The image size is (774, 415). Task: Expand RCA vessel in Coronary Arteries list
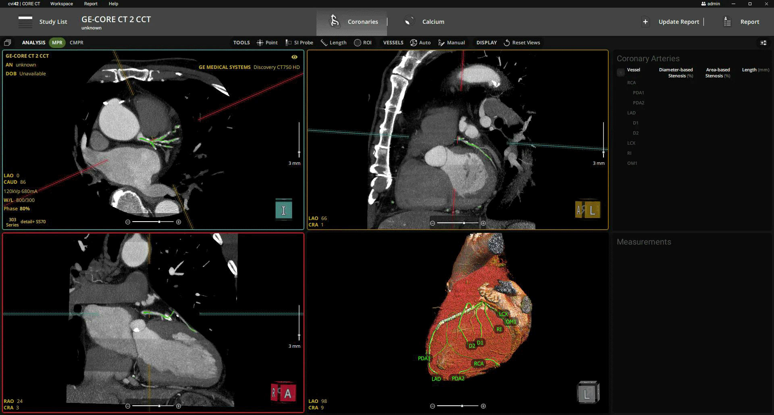(631, 83)
